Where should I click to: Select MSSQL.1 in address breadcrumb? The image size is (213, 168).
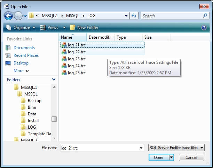pos(50,16)
